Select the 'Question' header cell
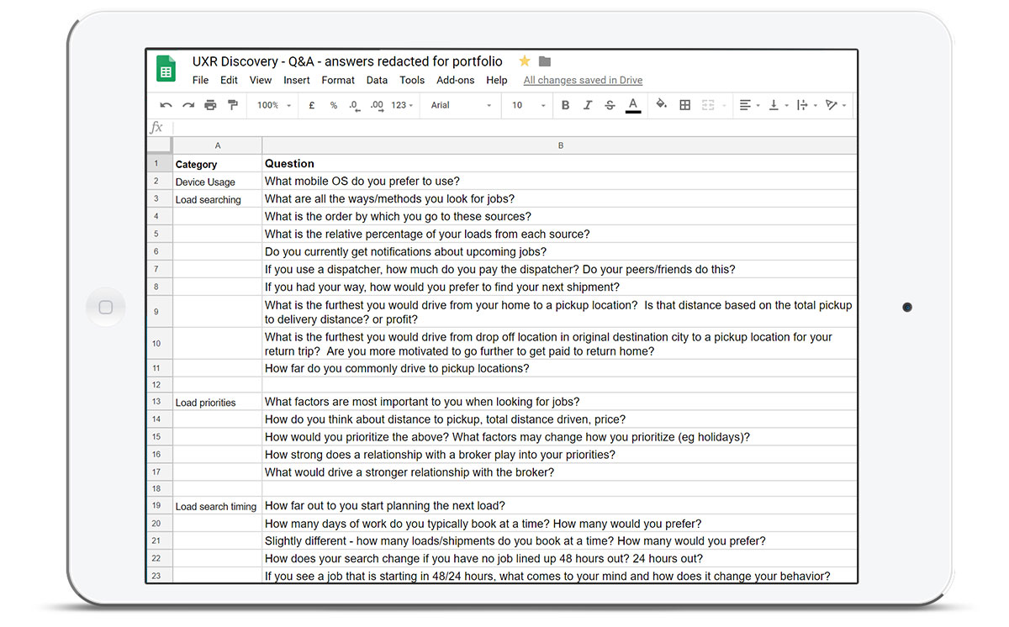Viewport: 1009px width, 627px height. coord(560,164)
